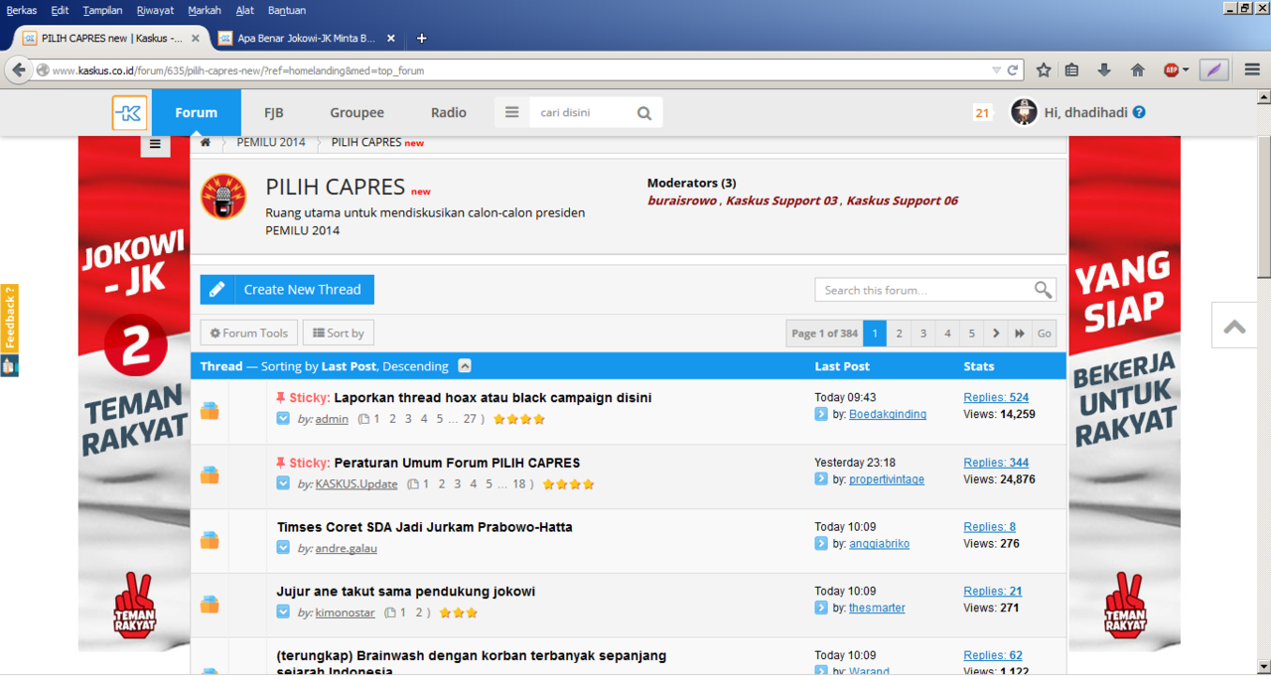This screenshot has width=1271, height=676.
Task: Open the downloads arrow icon
Action: 1104,70
